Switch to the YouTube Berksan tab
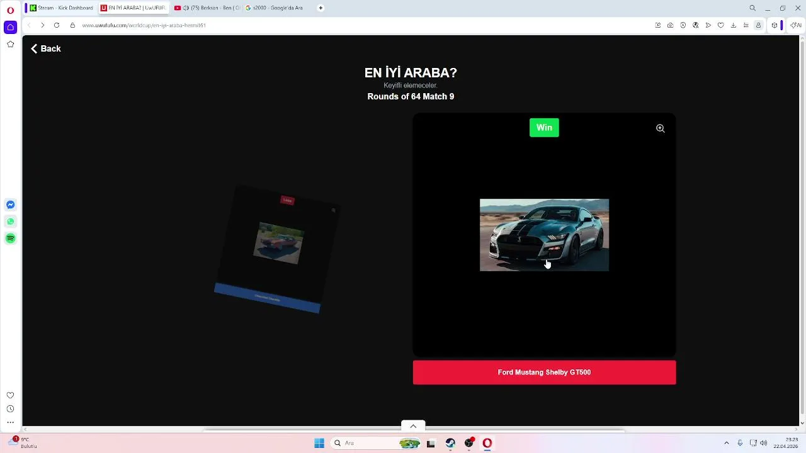This screenshot has width=806, height=453. 207,8
